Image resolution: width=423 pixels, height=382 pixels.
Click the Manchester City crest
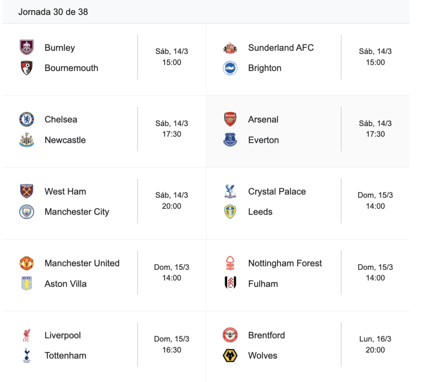26,212
